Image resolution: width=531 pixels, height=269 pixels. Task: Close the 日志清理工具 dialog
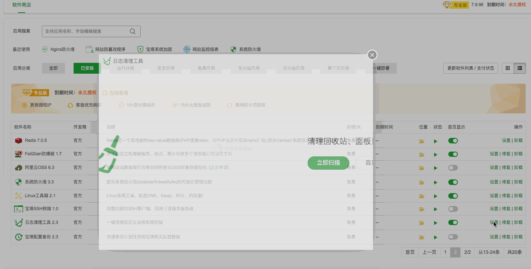pos(372,55)
